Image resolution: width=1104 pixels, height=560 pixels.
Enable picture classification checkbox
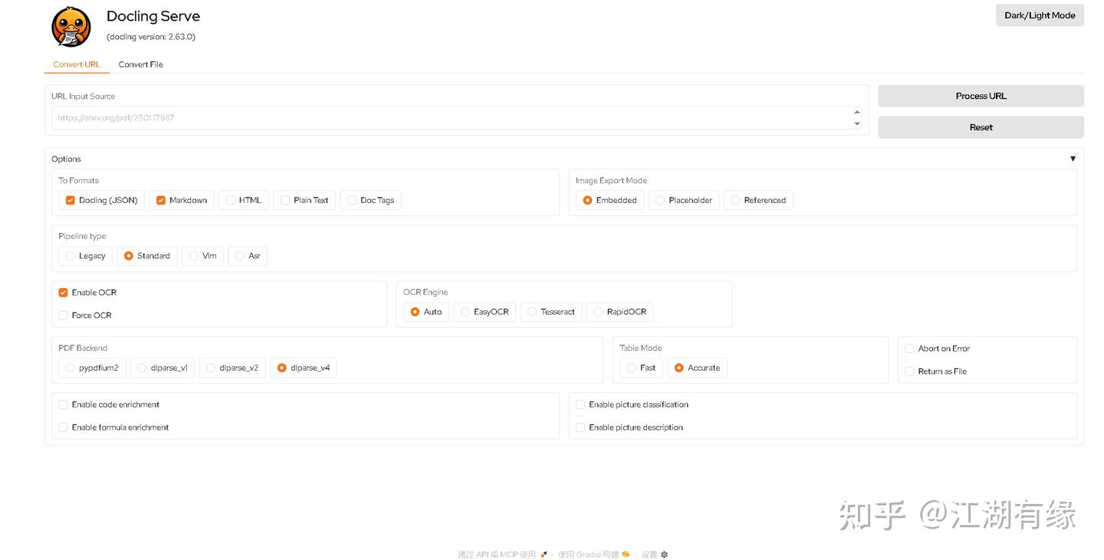pos(581,404)
